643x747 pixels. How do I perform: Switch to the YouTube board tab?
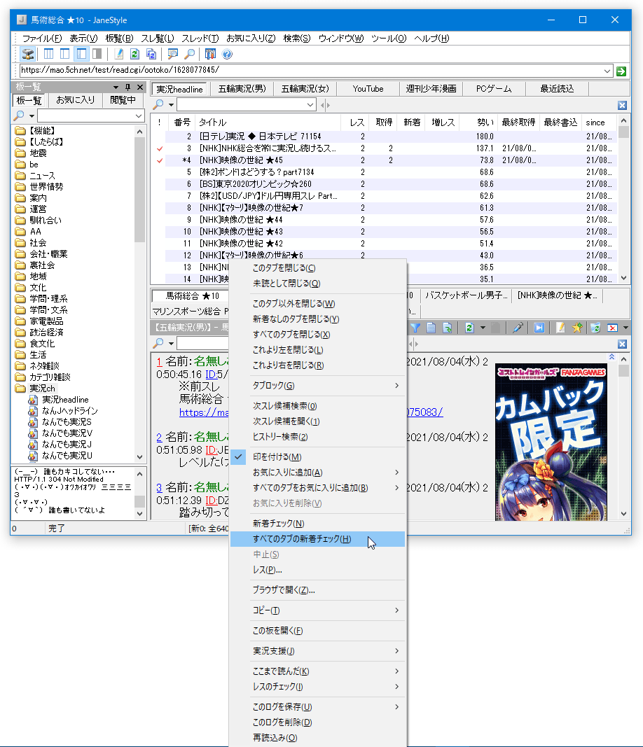(x=368, y=89)
